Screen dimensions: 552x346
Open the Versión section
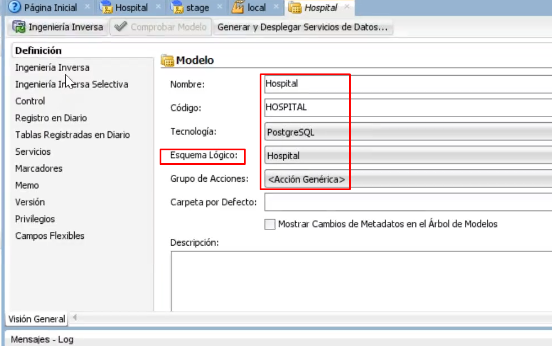[30, 202]
